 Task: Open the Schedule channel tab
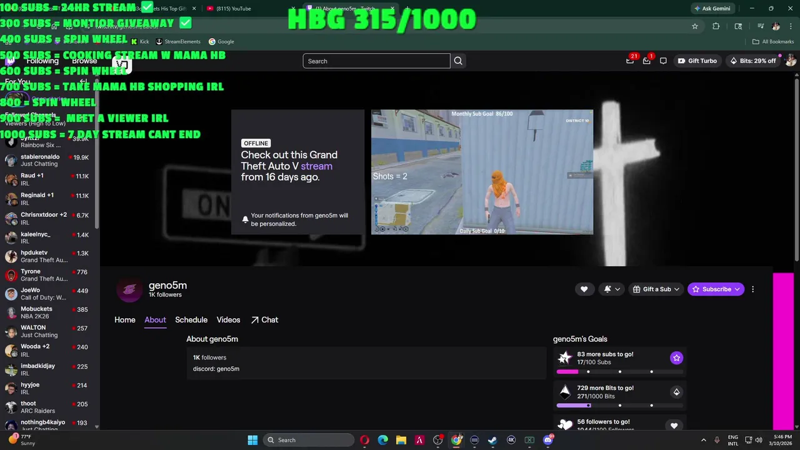pos(191,319)
